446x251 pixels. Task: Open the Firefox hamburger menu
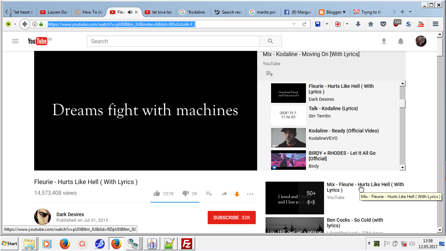(436, 24)
